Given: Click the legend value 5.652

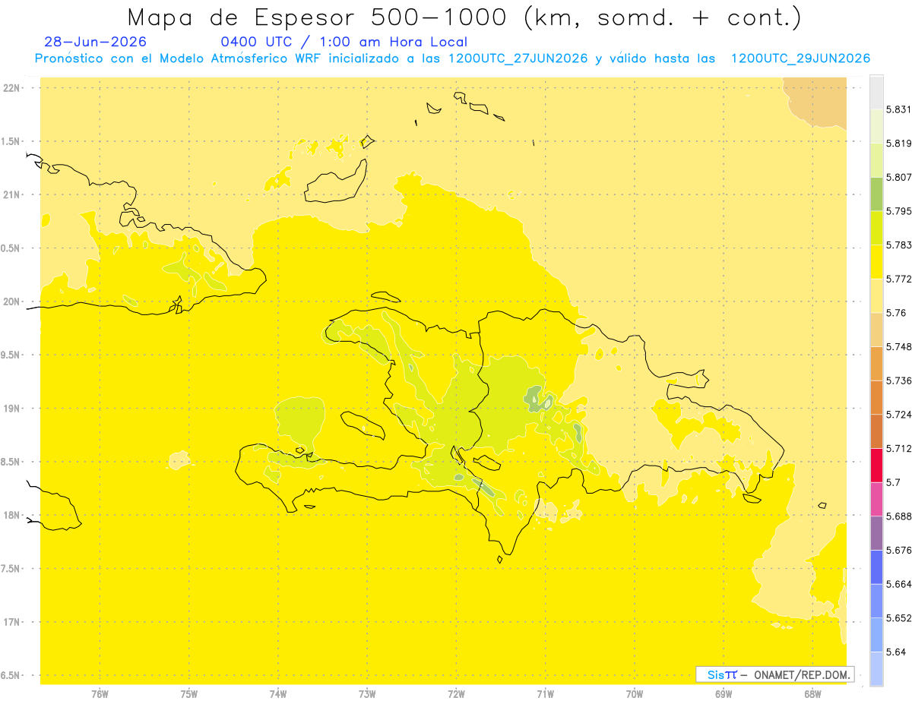Looking at the screenshot, I should pos(899,617).
